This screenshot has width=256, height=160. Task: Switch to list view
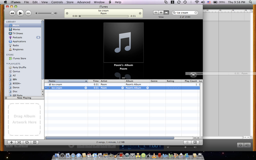coord(156,12)
